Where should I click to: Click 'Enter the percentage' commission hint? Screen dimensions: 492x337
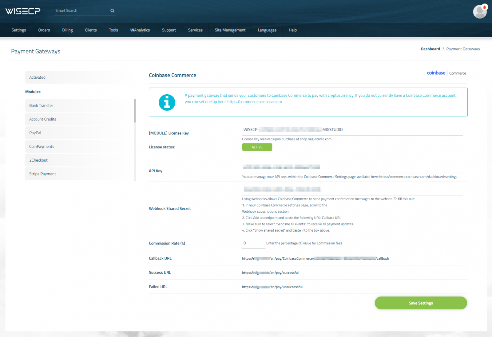tap(304, 243)
